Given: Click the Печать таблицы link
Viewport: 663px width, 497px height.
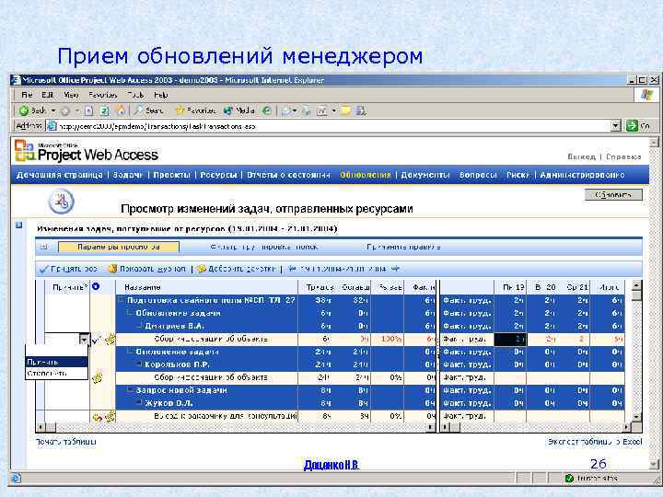Looking at the screenshot, I should (x=66, y=442).
